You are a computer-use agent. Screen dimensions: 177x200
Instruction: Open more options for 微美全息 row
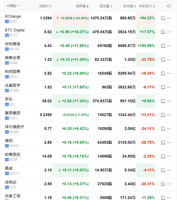(x=169, y=60)
